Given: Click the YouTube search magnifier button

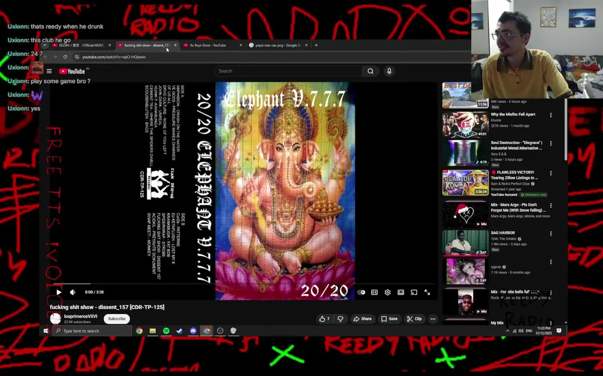Looking at the screenshot, I should (x=370, y=71).
